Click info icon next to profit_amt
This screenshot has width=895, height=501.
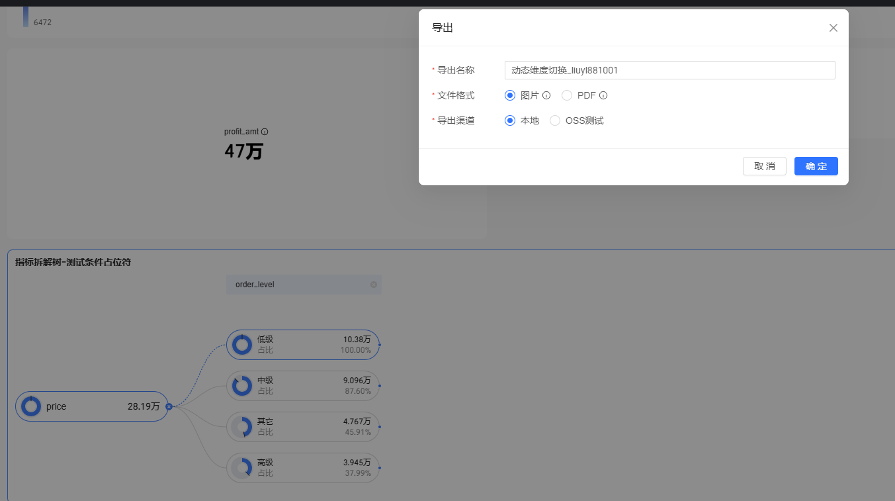click(265, 132)
